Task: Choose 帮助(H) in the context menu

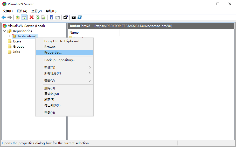Action: click(x=64, y=113)
